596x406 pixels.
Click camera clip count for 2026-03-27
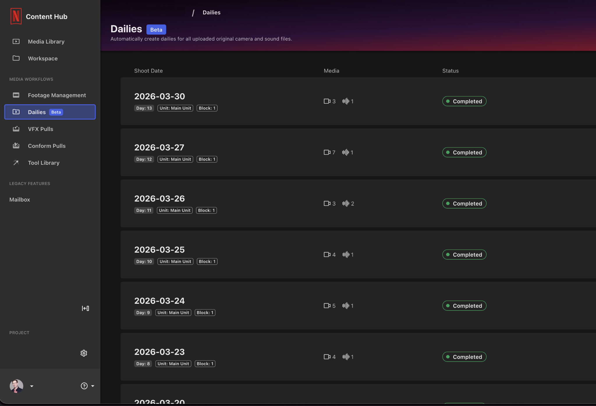pos(329,152)
